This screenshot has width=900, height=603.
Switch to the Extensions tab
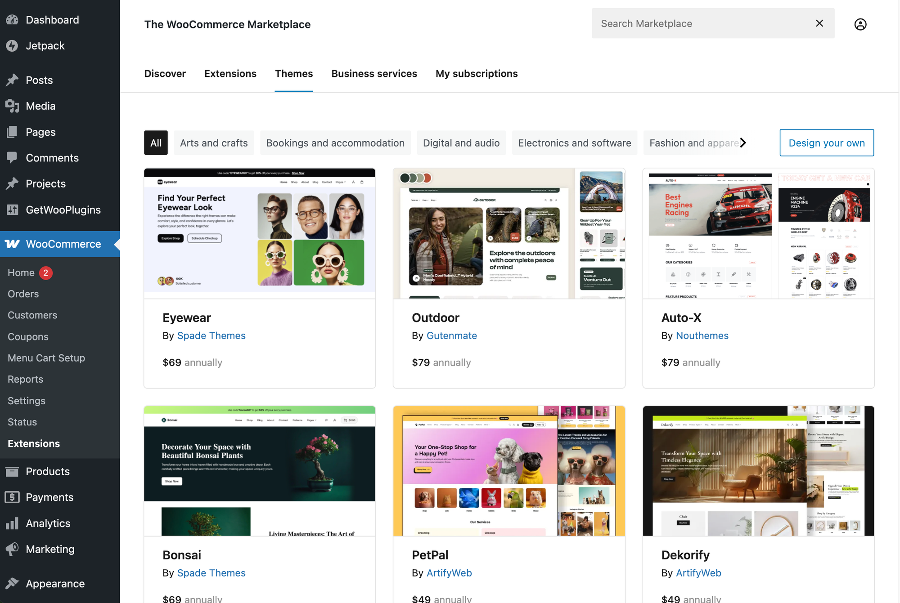pos(230,74)
